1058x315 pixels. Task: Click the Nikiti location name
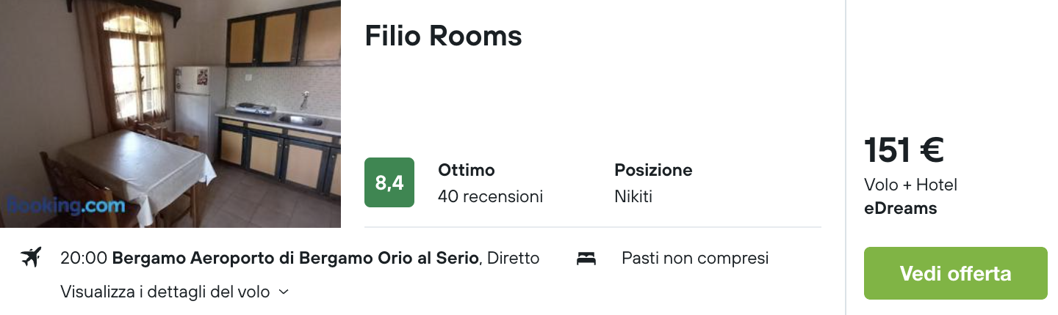(633, 196)
